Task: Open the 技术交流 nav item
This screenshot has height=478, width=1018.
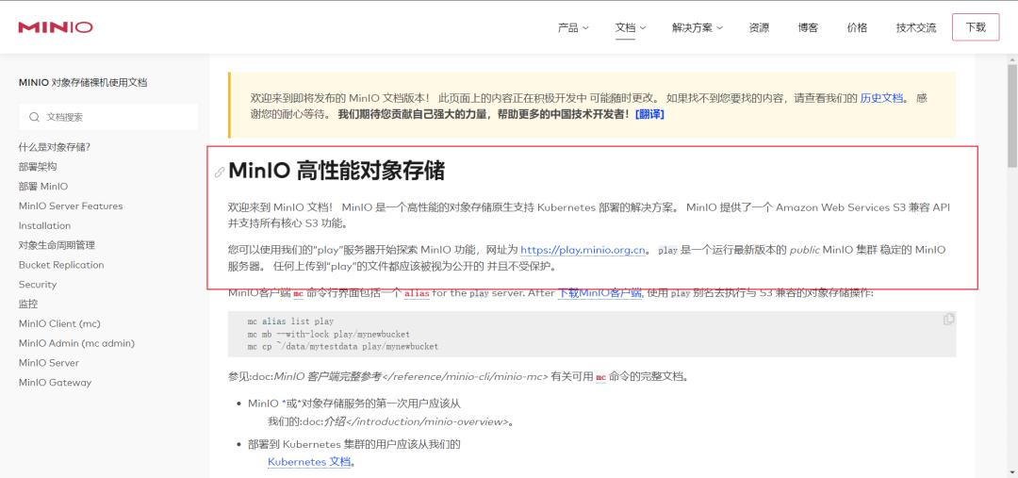Action: [x=916, y=28]
